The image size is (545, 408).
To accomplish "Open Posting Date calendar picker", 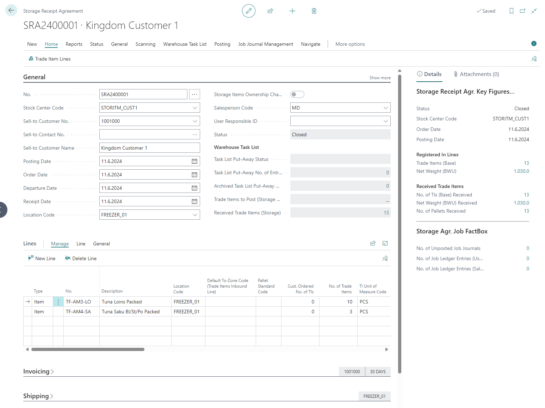I will pyautogui.click(x=194, y=161).
